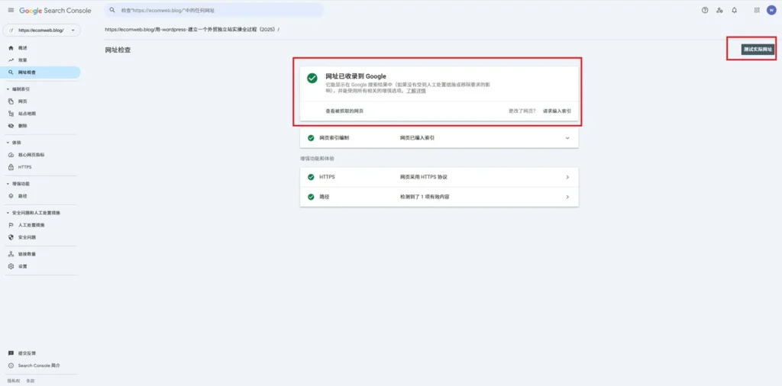This screenshot has height=386, width=782.
Task: Open 路径 breadcrumbs report in sidebar
Action: tap(40, 196)
